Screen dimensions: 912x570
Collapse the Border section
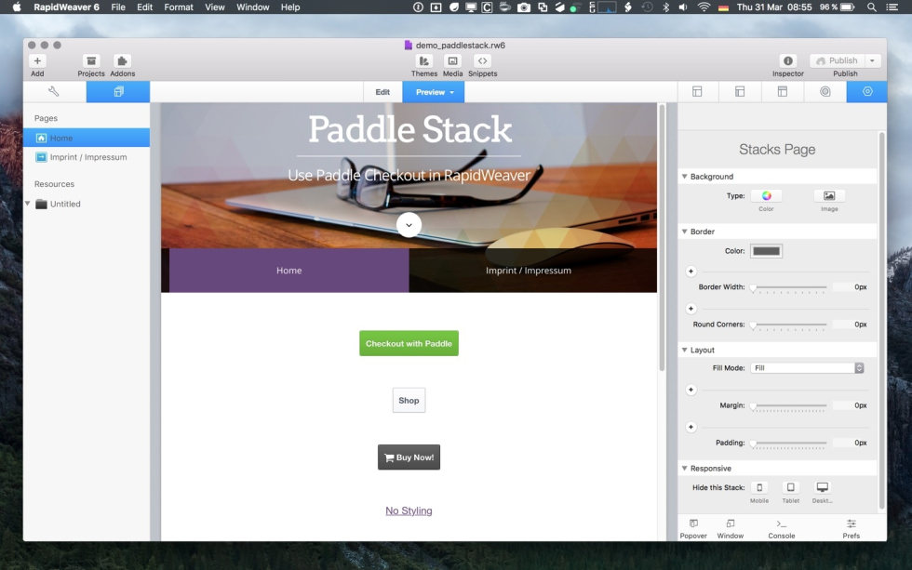tap(685, 232)
